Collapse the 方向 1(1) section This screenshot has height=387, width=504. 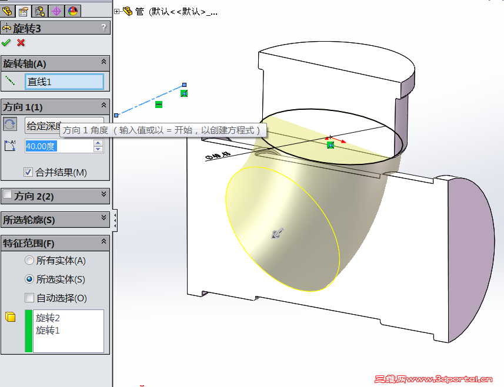click(104, 105)
